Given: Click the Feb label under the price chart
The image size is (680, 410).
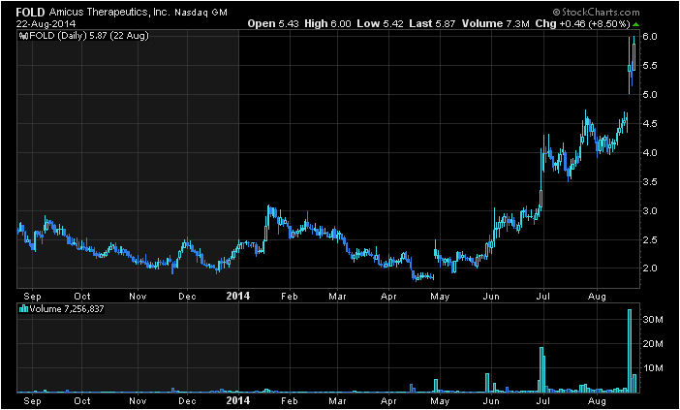Looking at the screenshot, I should pos(290,297).
